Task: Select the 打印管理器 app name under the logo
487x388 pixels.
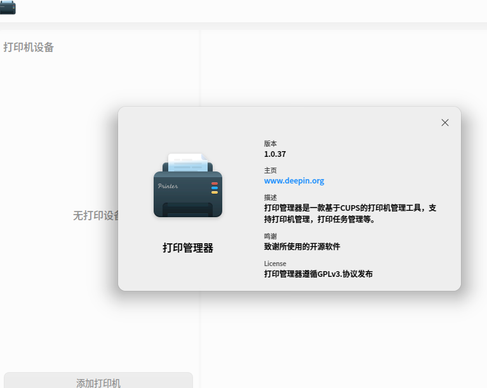Action: (x=188, y=248)
